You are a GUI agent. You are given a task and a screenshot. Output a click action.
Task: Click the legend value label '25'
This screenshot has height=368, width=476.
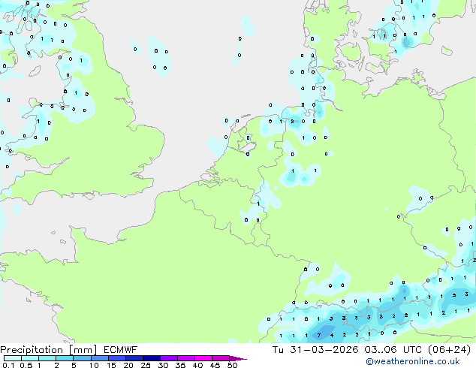(146, 365)
